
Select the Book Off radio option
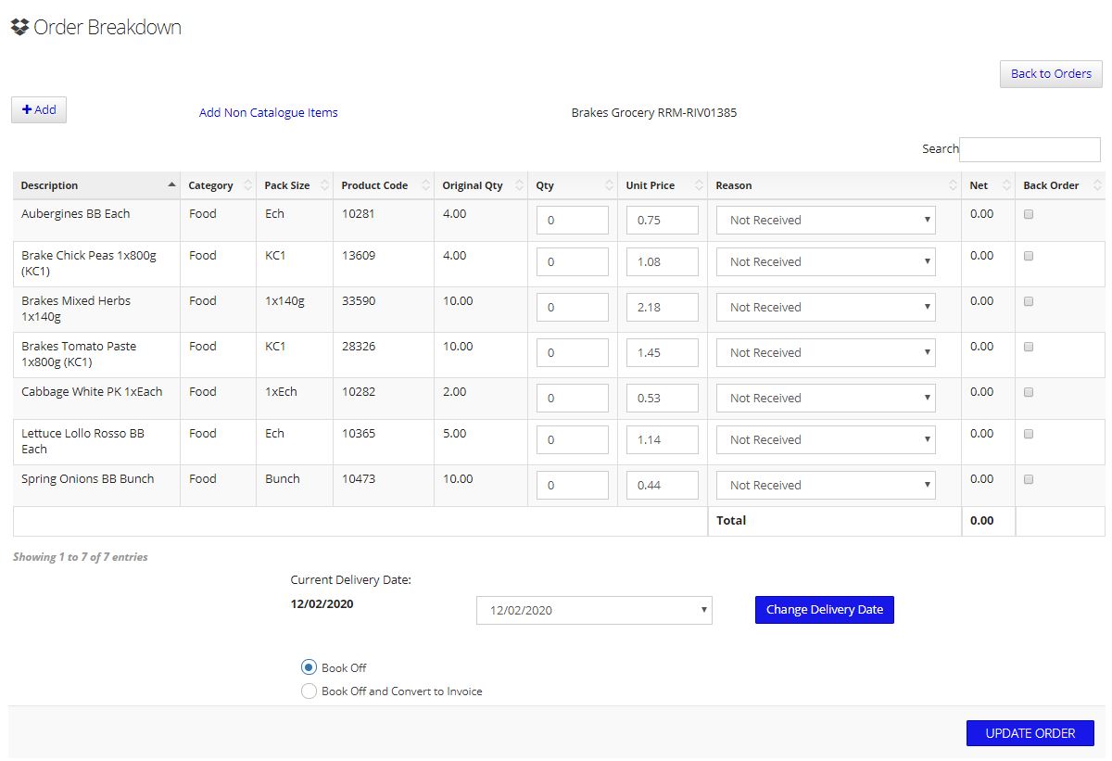pyautogui.click(x=310, y=667)
